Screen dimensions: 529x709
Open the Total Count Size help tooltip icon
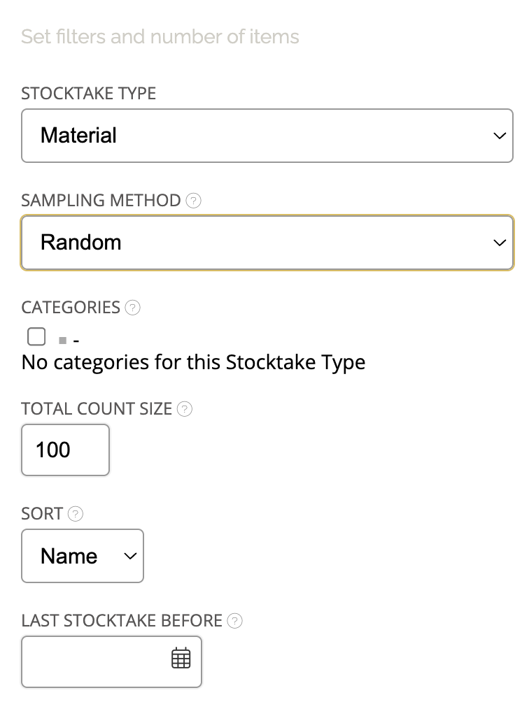tap(185, 409)
